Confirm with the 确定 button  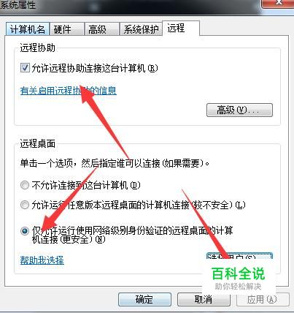tap(144, 299)
